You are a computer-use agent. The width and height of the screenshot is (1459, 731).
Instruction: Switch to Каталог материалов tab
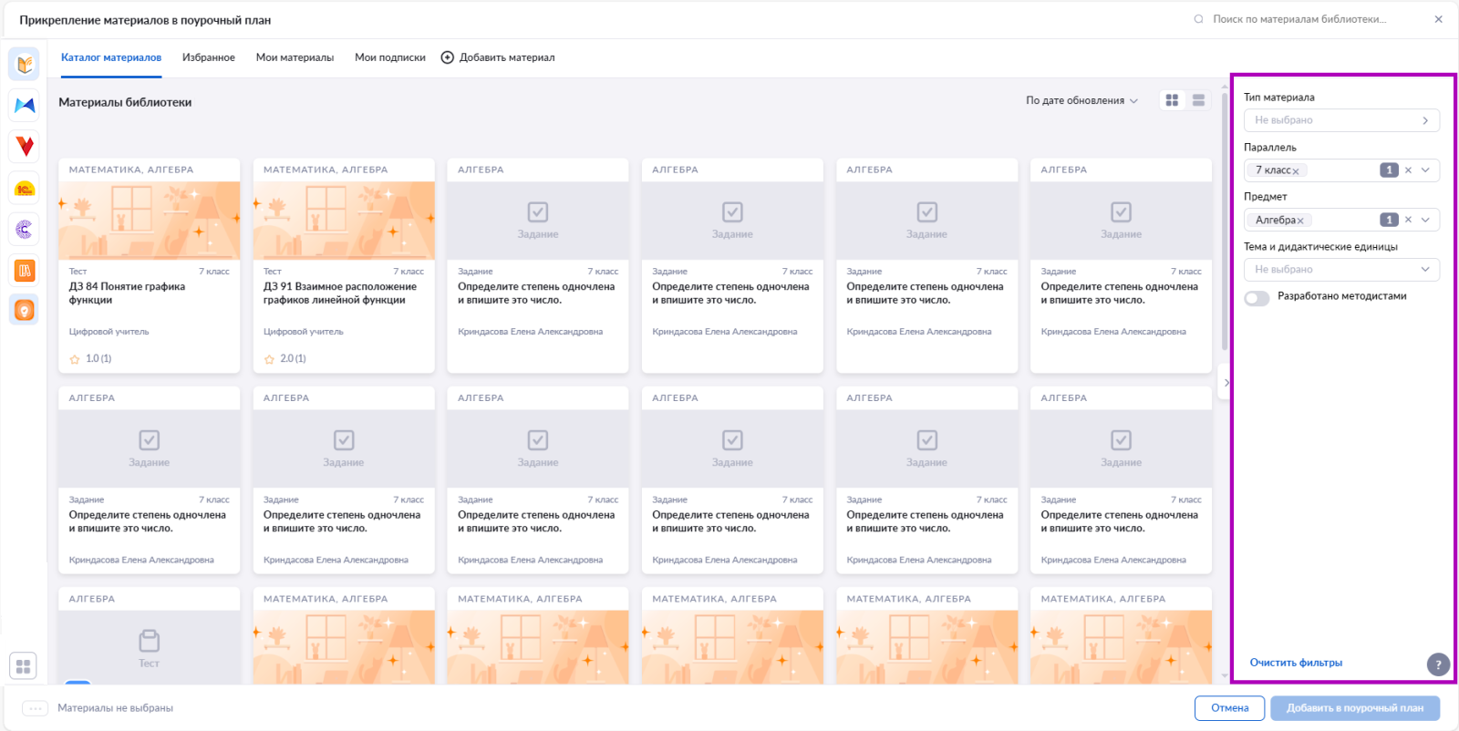111,57
